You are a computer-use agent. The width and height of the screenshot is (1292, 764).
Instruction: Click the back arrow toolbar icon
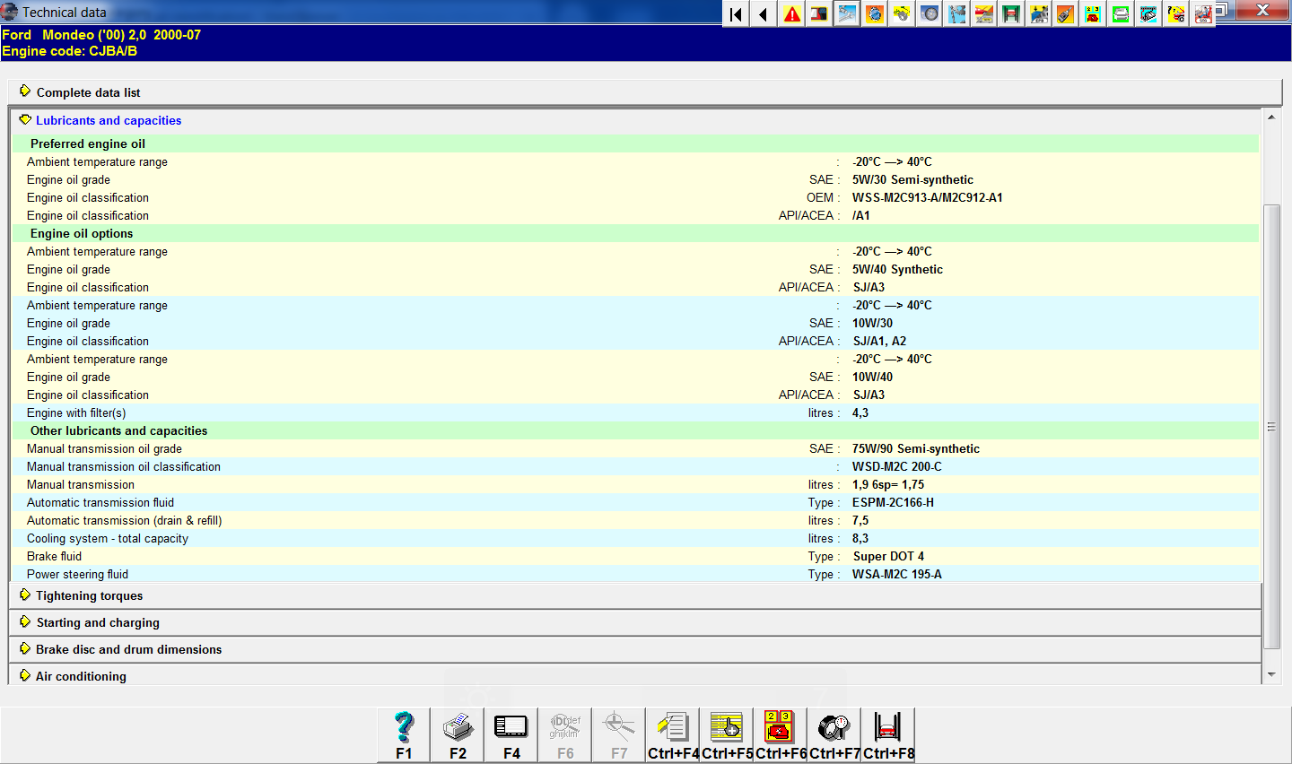click(x=763, y=13)
